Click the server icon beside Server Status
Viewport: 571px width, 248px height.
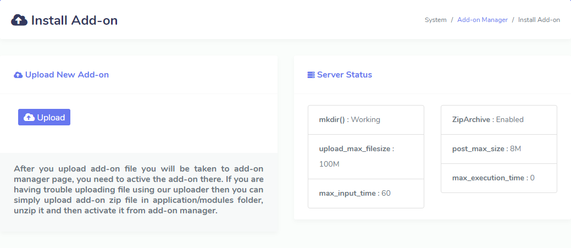click(x=311, y=75)
